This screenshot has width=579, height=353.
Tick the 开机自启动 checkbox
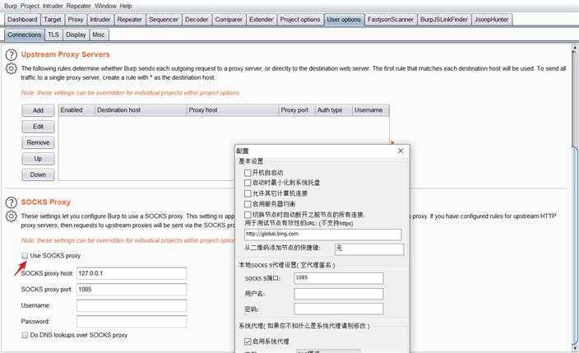point(248,173)
